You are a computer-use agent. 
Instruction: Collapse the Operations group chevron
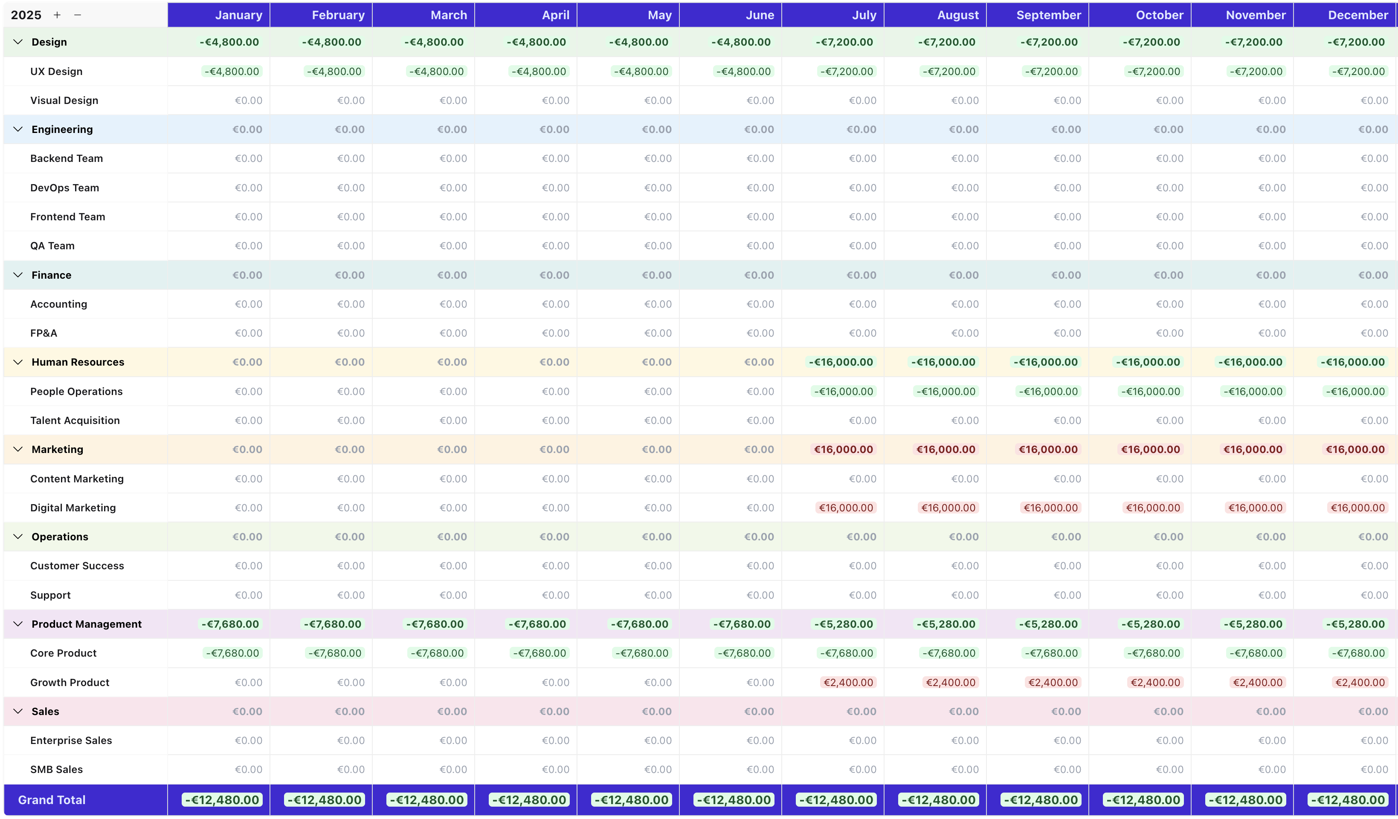(18, 536)
